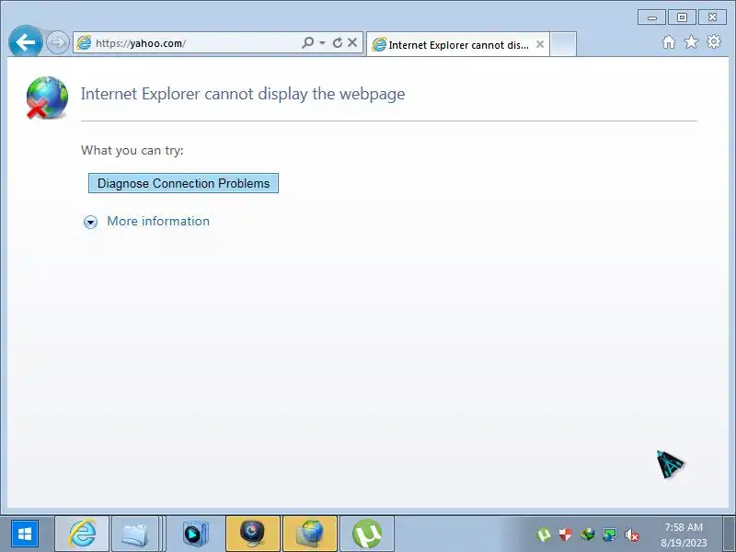This screenshot has height=552, width=736.
Task: Click the uTorrent tray icon
Action: 543,535
